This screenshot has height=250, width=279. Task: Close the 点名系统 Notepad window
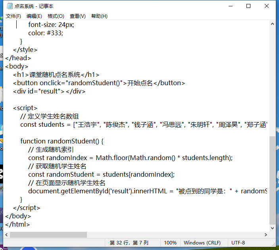267,6
